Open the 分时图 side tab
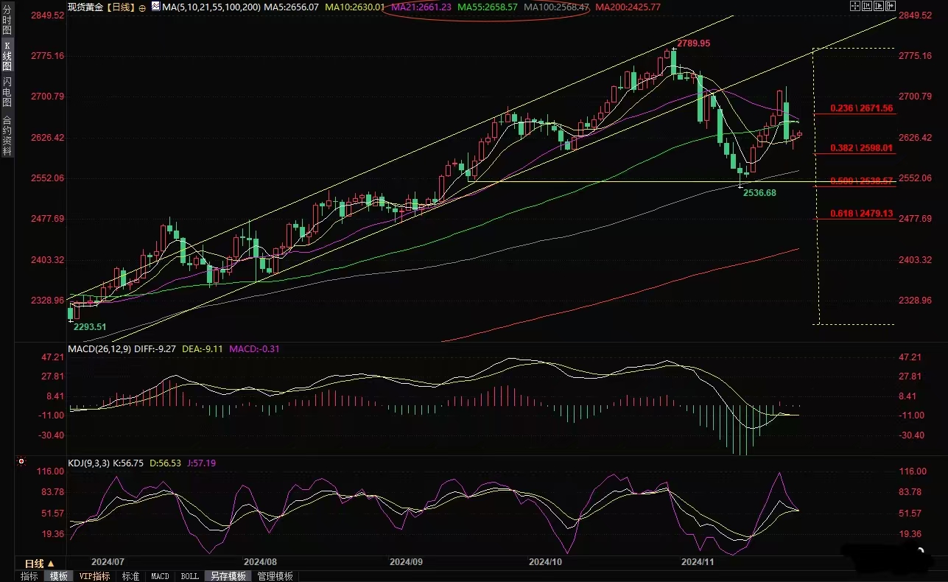 coord(7,19)
